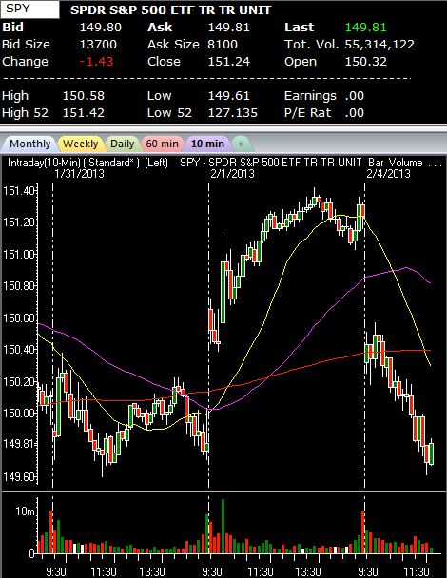447x578 pixels.
Task: Click the Bid value 149.80
Action: coord(100,28)
